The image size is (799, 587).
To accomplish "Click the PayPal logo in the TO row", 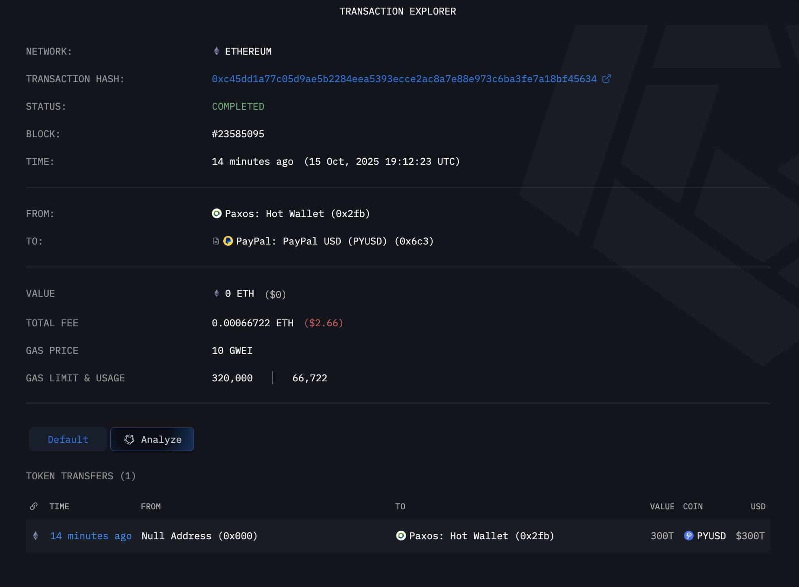I will point(228,241).
